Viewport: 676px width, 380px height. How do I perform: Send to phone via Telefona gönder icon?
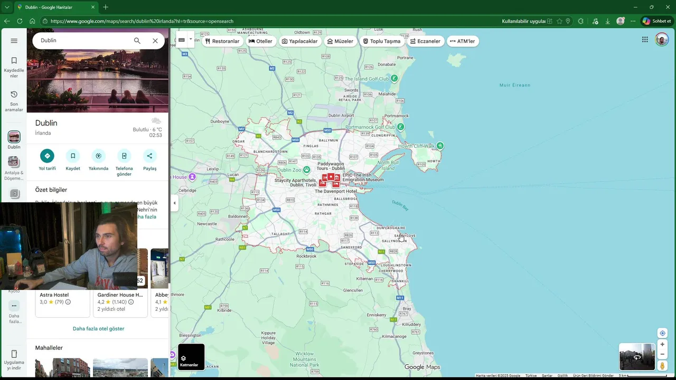point(124,156)
